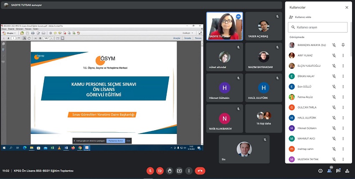Pin RAMAZAN AKKAYA to screen

tap(343, 45)
